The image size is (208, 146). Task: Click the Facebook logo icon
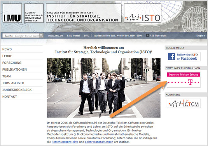point(171,57)
